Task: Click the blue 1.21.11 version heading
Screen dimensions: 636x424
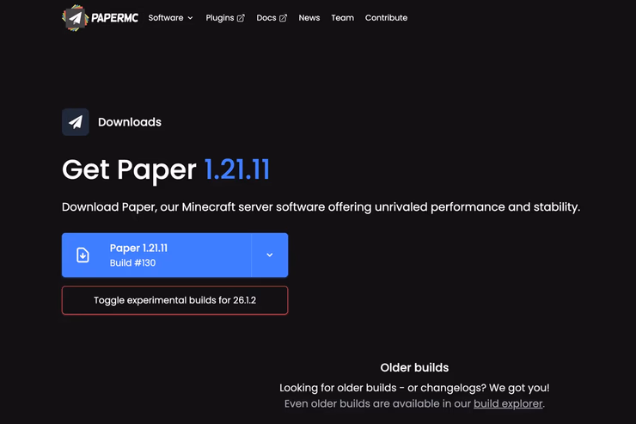Action: tap(237, 169)
